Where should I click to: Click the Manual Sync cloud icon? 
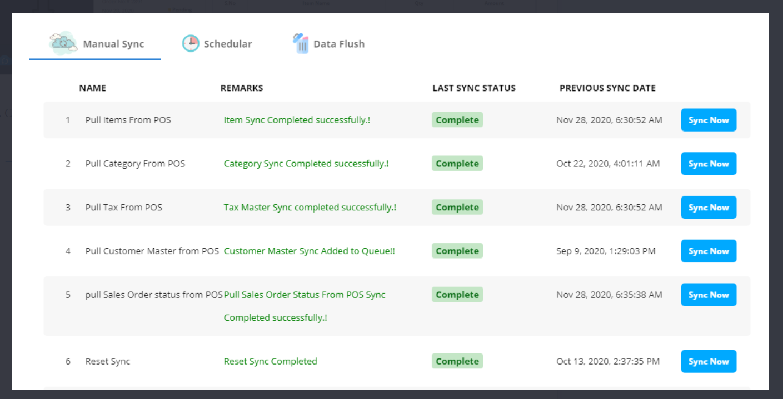click(63, 43)
